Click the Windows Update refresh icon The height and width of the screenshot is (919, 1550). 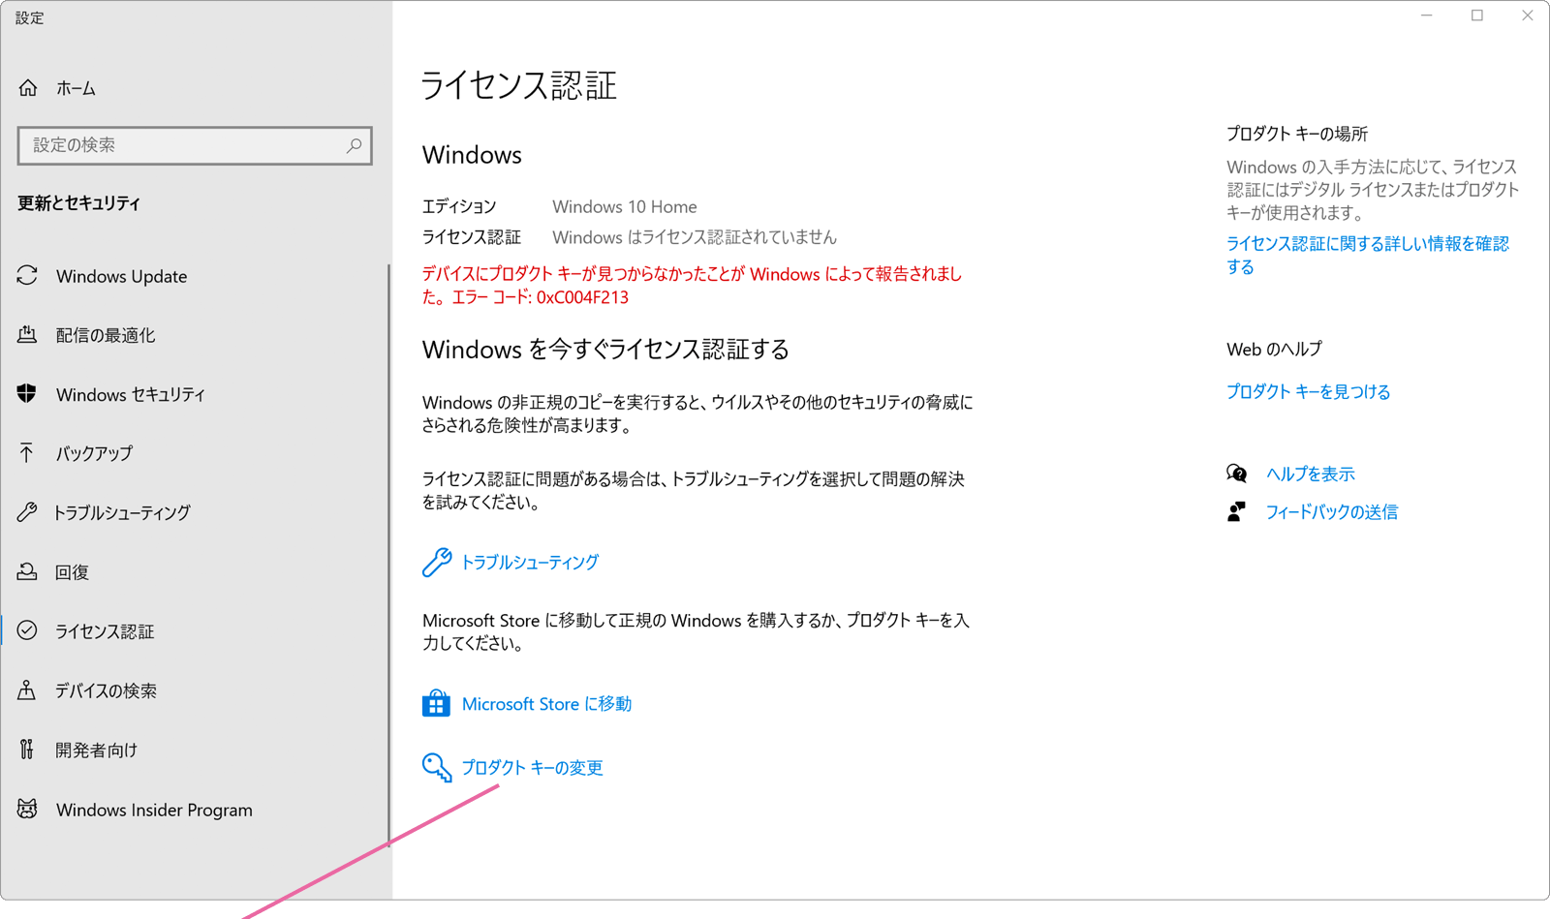tap(27, 276)
